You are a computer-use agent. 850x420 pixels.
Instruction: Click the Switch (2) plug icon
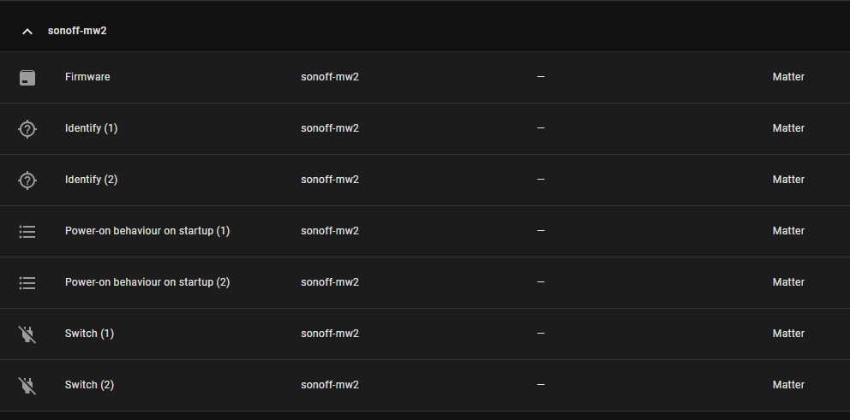pyautogui.click(x=27, y=386)
